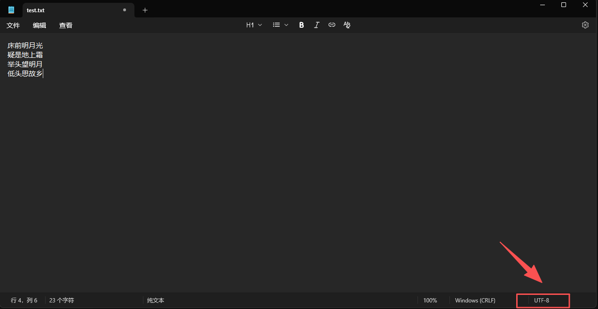
Task: Insert a link with the link icon
Action: tap(332, 25)
